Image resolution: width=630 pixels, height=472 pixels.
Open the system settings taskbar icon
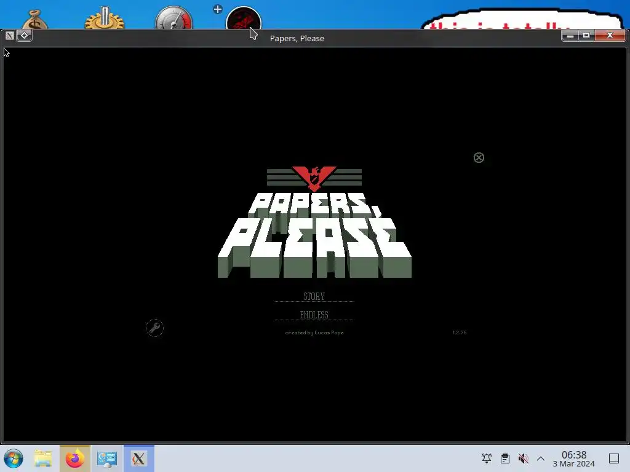pos(107,458)
